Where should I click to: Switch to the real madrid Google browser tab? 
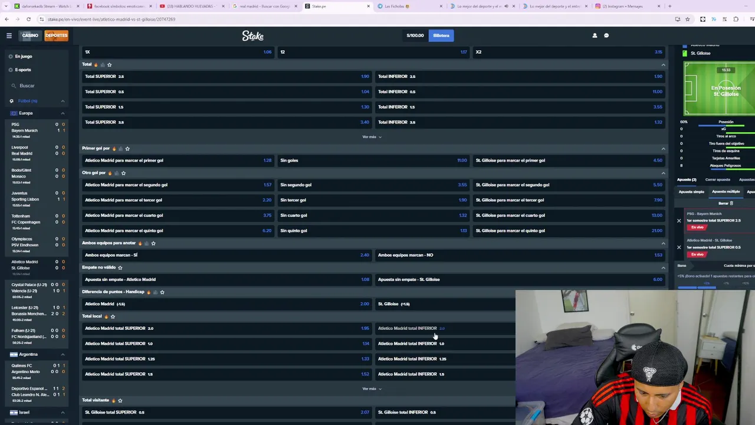pyautogui.click(x=264, y=6)
